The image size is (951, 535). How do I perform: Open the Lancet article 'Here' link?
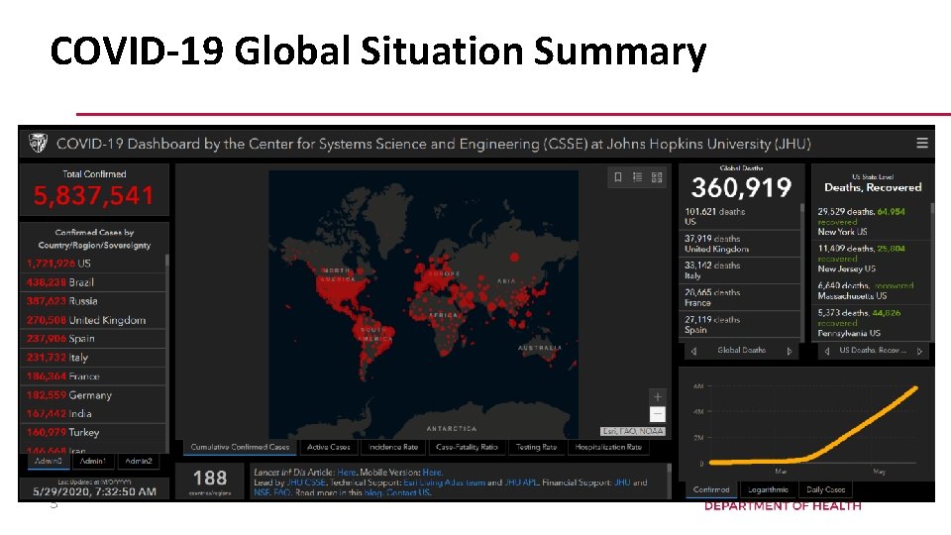[x=347, y=472]
